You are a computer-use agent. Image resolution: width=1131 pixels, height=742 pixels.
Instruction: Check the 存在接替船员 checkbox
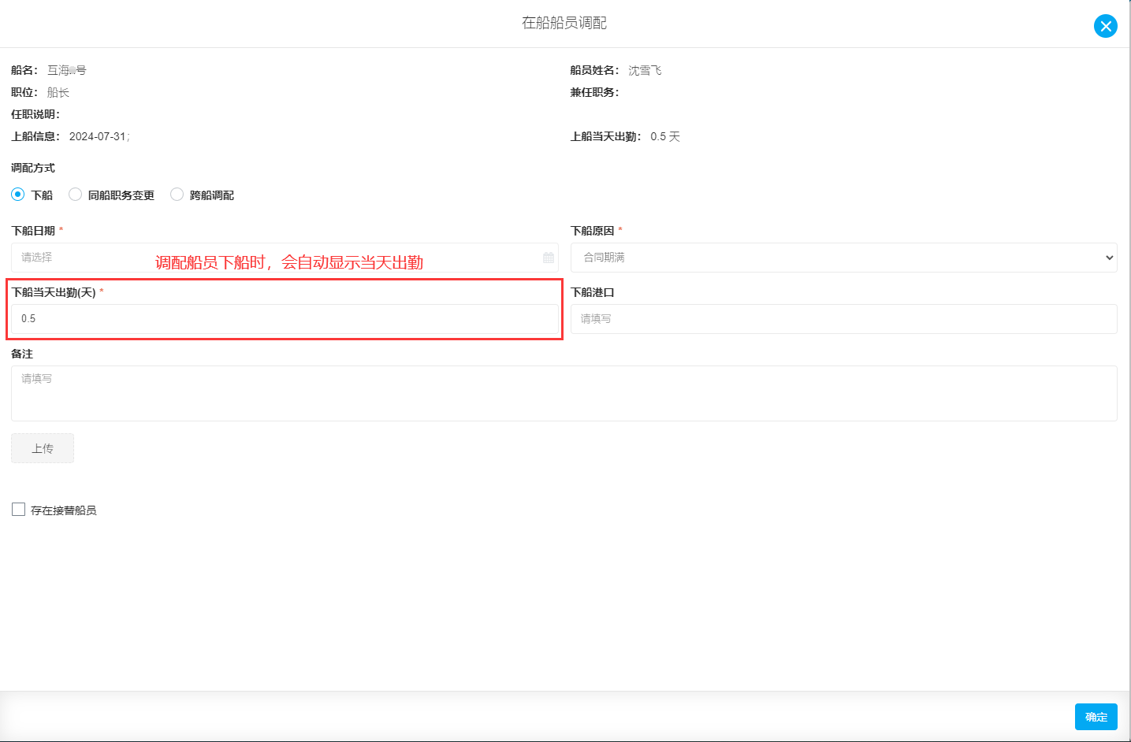(19, 510)
